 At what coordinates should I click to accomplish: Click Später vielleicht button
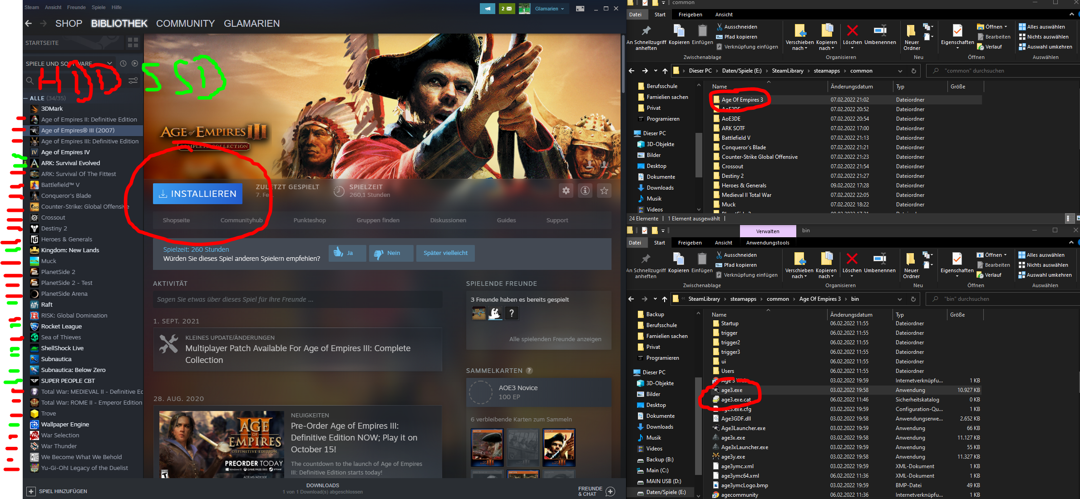(445, 253)
